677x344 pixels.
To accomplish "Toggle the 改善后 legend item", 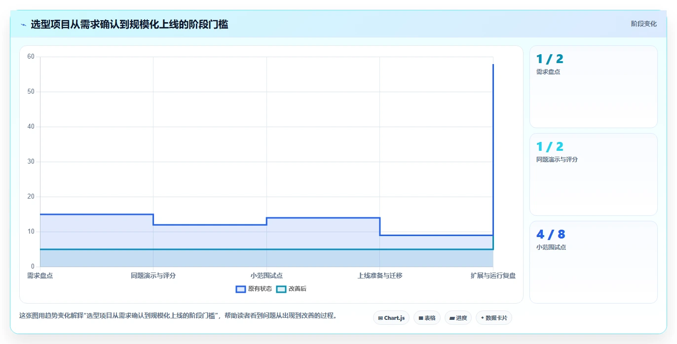I will pos(291,289).
